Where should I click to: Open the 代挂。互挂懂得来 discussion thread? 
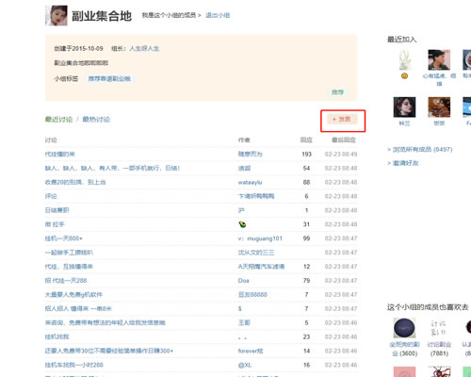(69, 267)
